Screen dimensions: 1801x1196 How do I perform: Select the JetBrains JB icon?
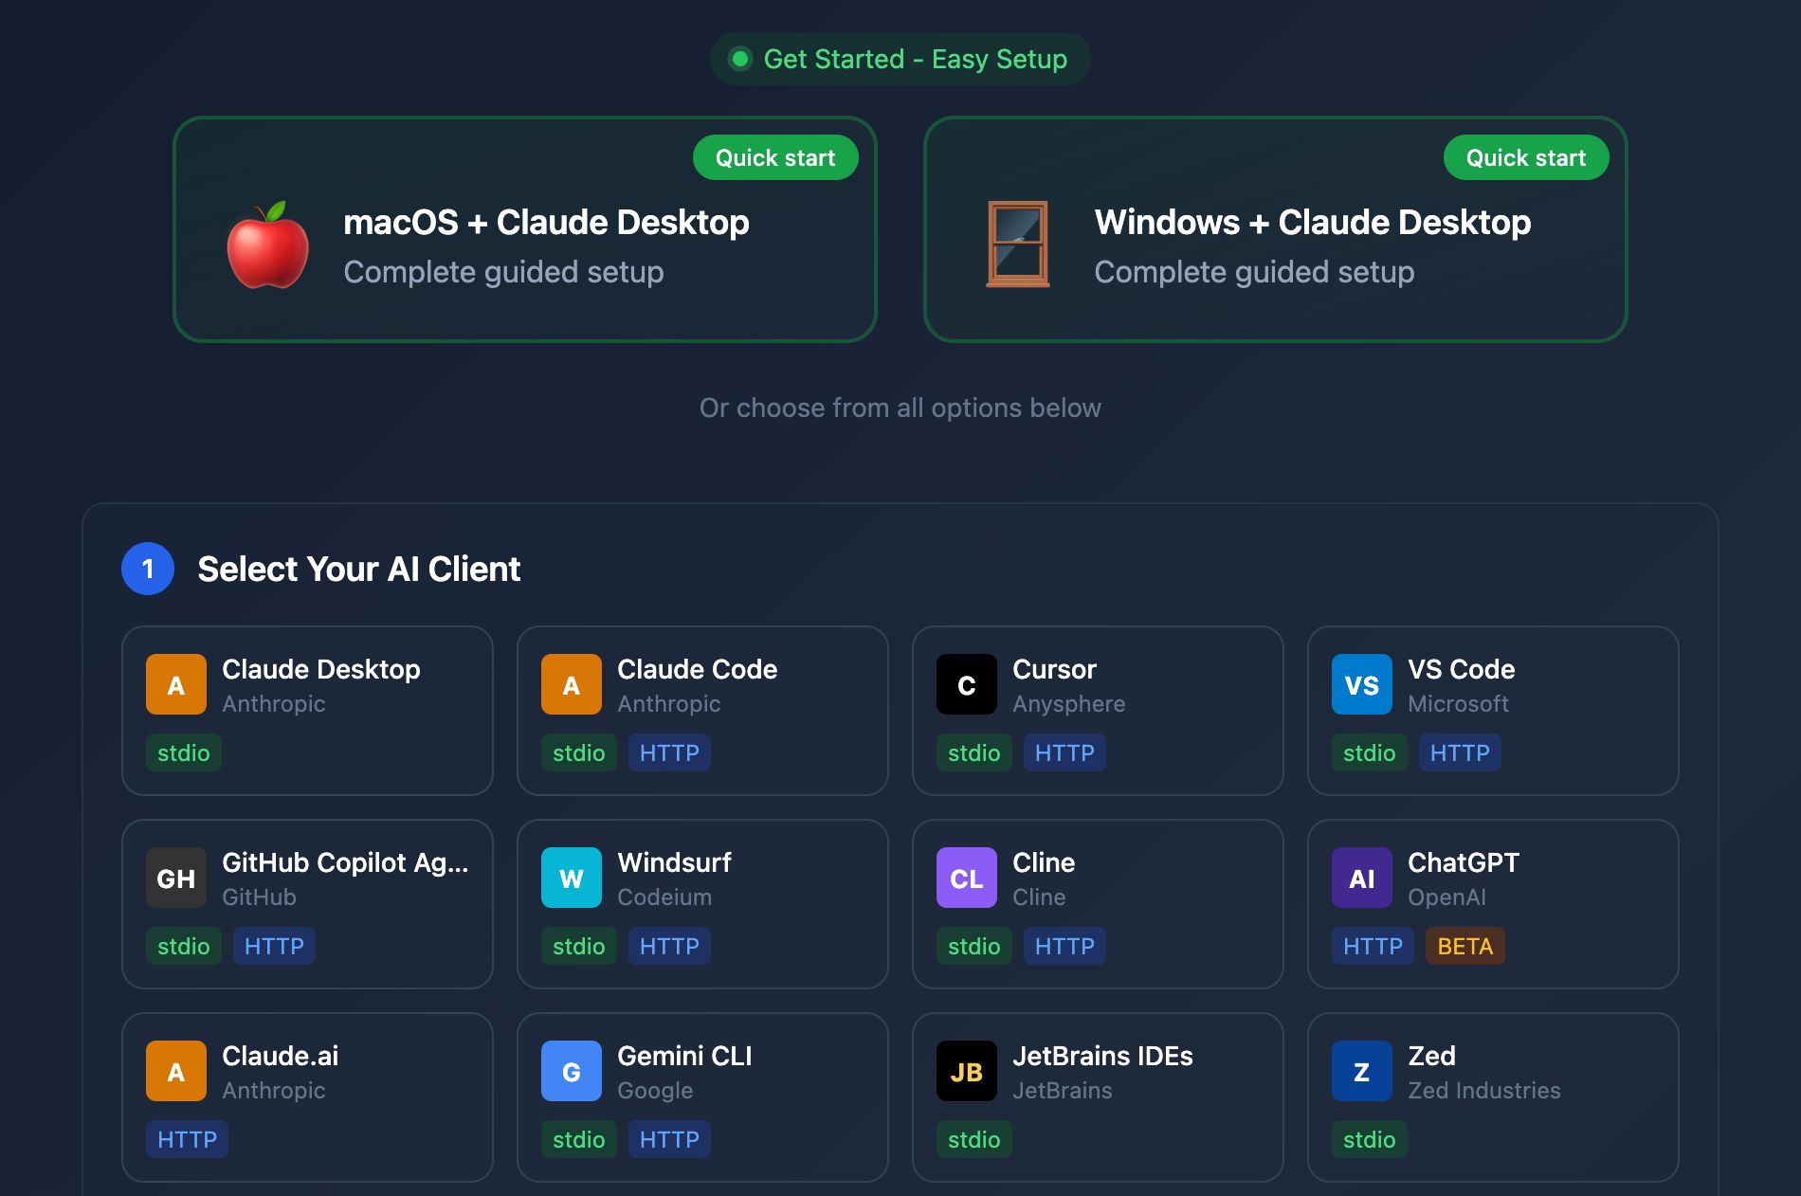[x=966, y=1071]
